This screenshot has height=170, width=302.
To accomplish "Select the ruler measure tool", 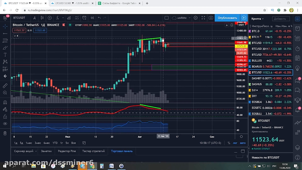I will pos(5,85).
